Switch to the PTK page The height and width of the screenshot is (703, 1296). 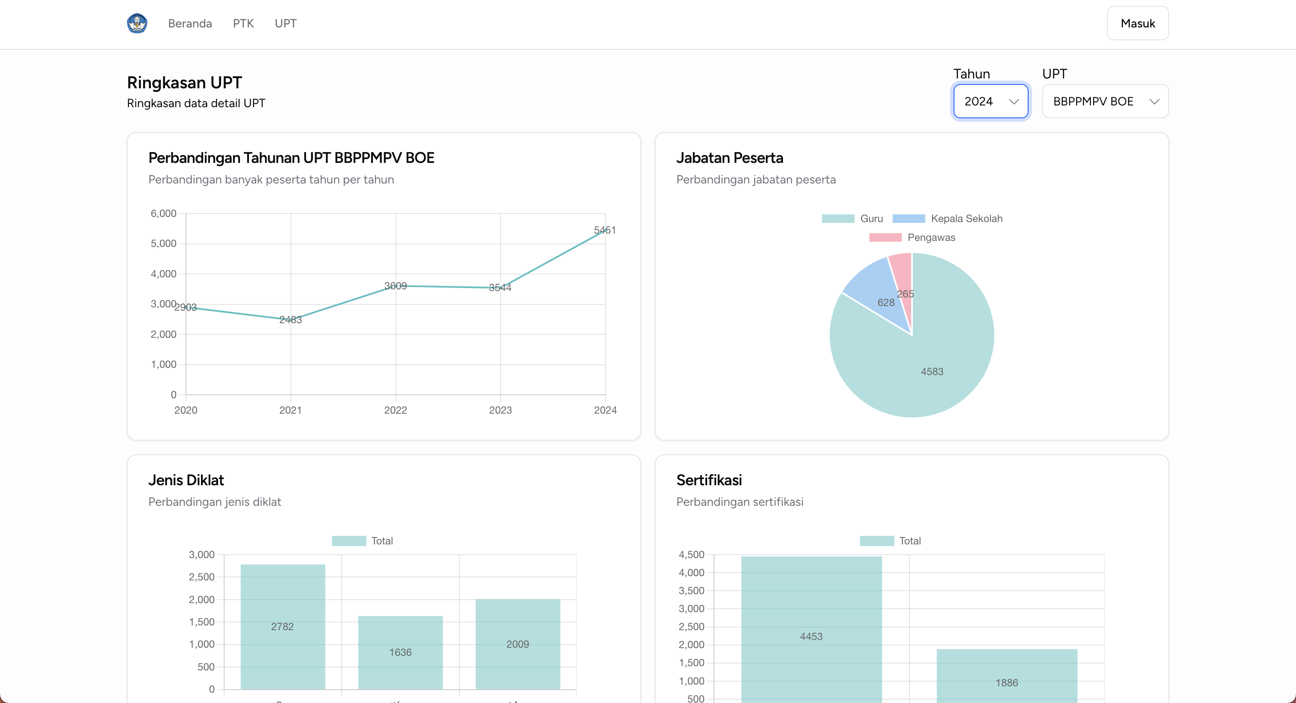pyautogui.click(x=243, y=23)
